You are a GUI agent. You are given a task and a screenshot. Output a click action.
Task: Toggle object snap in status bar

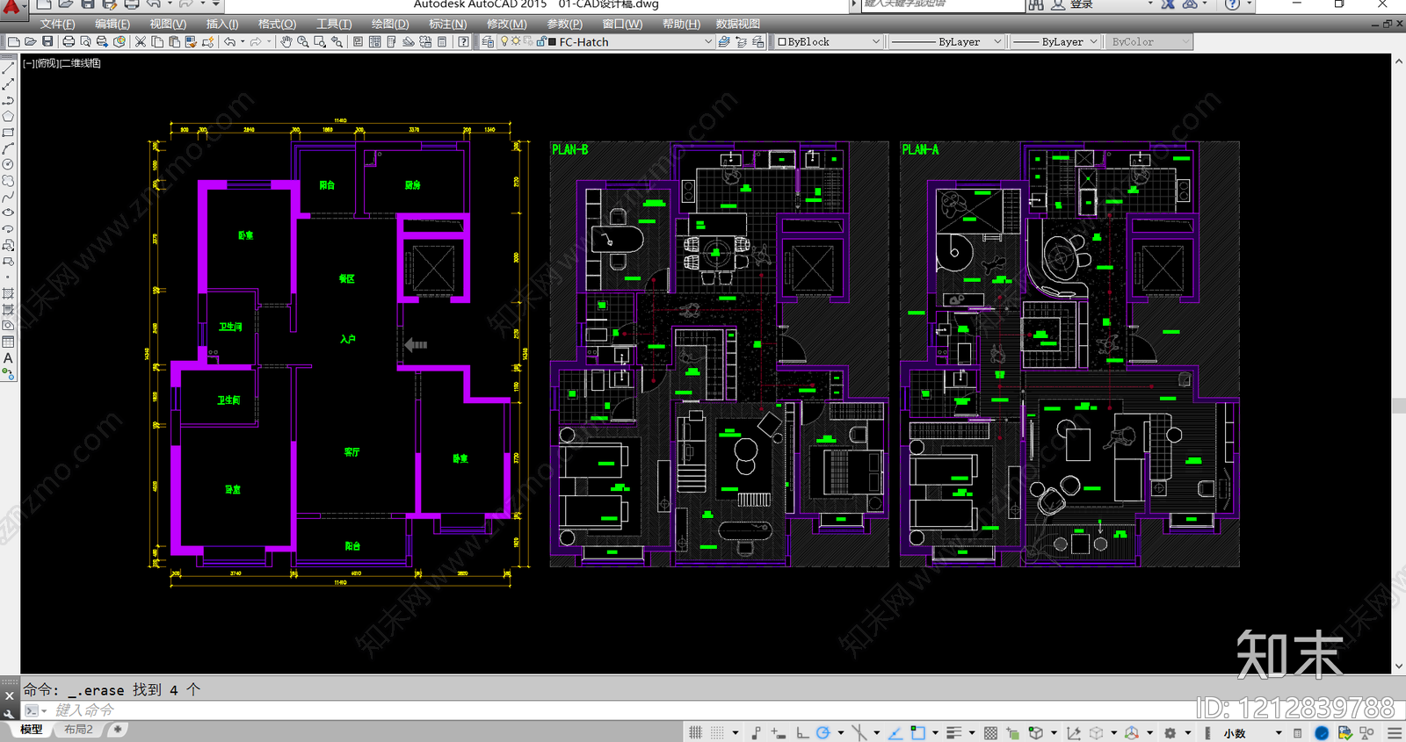click(x=918, y=732)
